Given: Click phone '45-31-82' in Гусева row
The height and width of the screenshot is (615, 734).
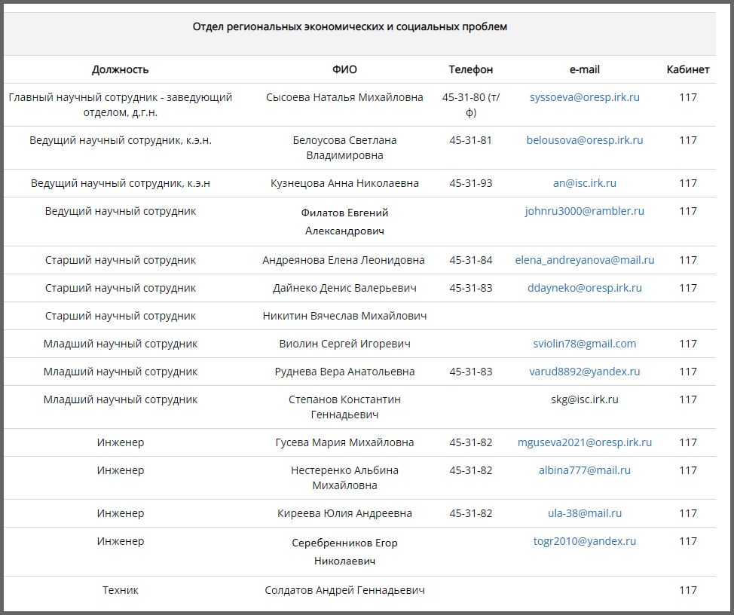Looking at the screenshot, I should point(470,442).
